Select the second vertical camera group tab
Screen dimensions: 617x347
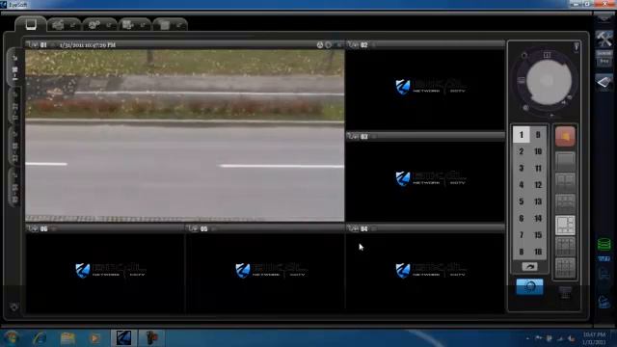tap(15, 106)
